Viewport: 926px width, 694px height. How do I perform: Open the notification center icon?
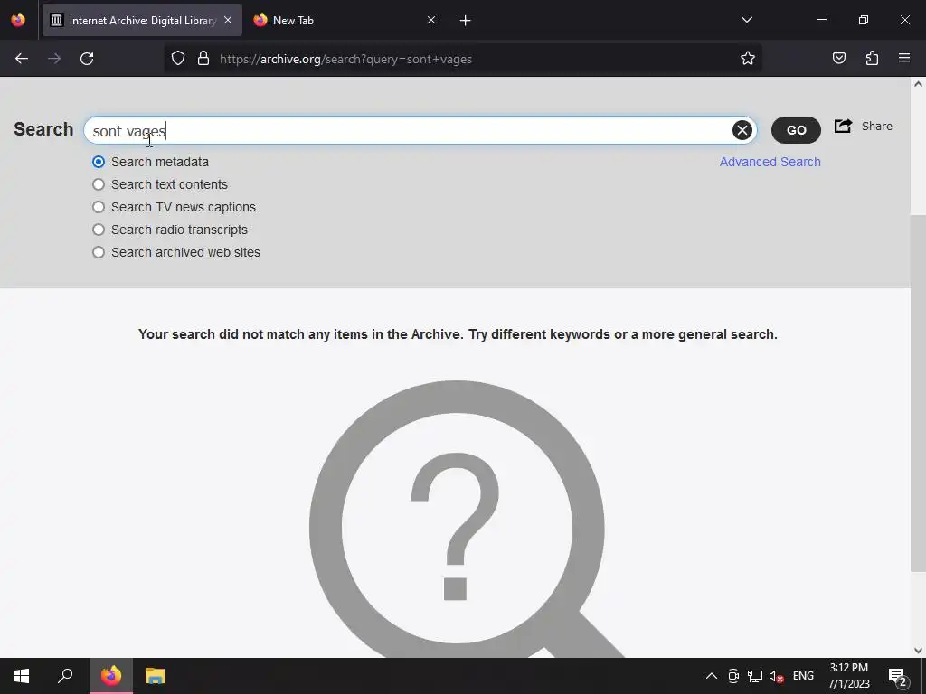click(898, 677)
